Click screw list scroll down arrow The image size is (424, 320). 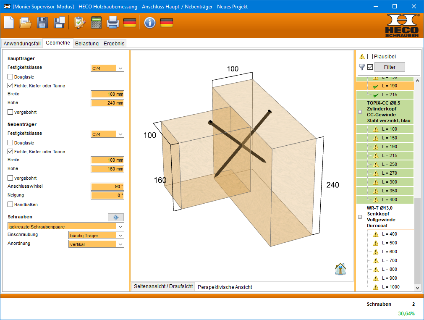(x=417, y=288)
